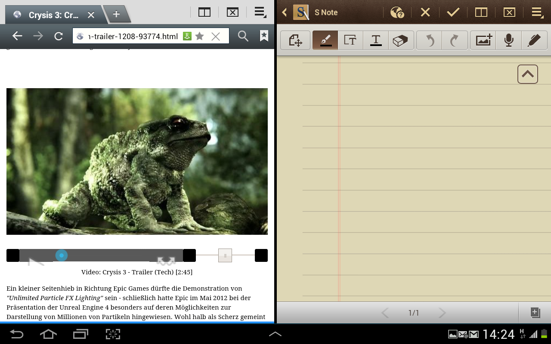Select the Pen tool in S Note
The image size is (551, 344).
click(x=325, y=40)
